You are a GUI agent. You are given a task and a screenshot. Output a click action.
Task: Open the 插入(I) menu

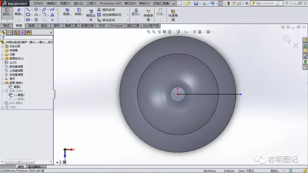click(x=78, y=3)
